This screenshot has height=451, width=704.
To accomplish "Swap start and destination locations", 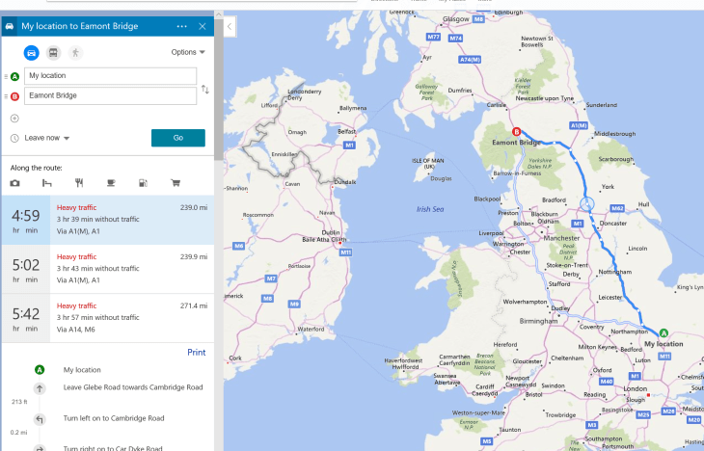I will 204,90.
